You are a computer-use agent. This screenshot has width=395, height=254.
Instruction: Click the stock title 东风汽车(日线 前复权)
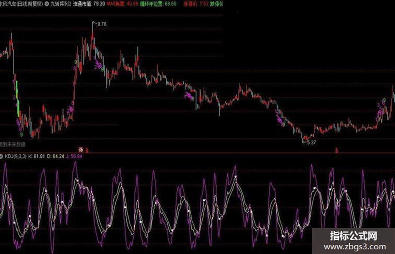[21, 4]
